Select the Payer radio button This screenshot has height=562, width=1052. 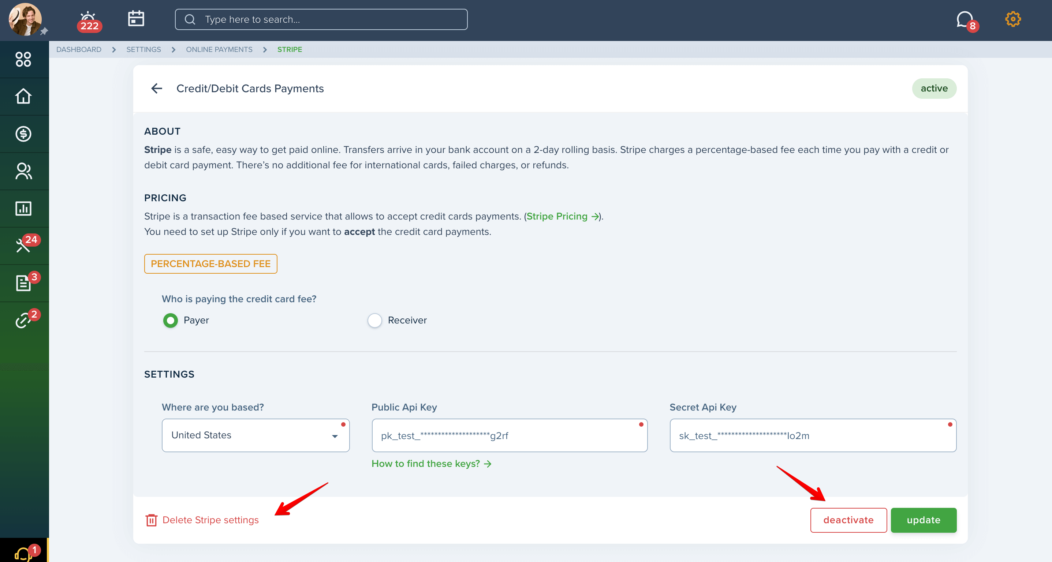tap(170, 321)
